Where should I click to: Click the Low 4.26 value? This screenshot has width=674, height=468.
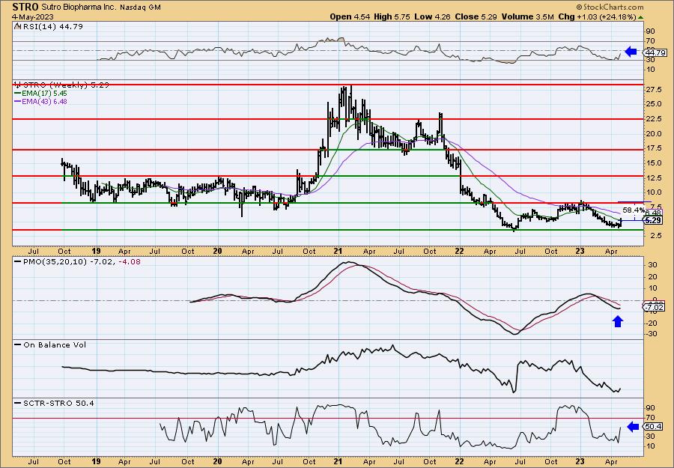point(431,16)
